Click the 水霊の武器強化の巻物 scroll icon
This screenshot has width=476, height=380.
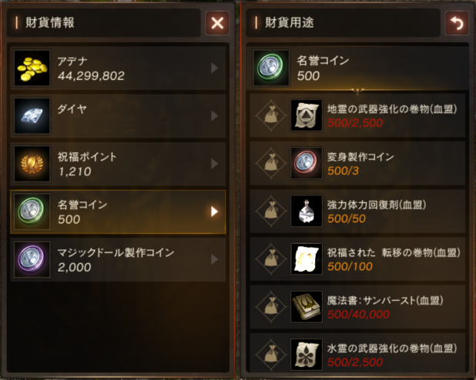tap(307, 354)
